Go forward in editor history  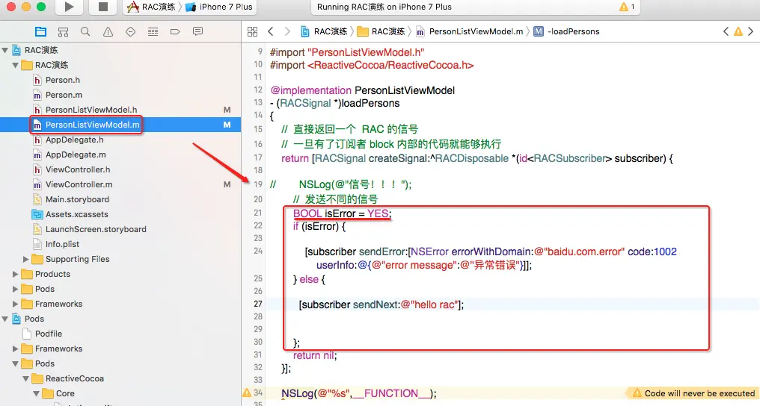click(x=287, y=32)
